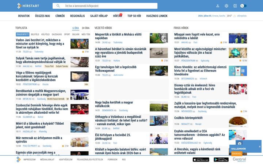Open SAJÁT HÍRLAP page
Image resolution: width=263 pixels, height=164 pixels.
99,16
